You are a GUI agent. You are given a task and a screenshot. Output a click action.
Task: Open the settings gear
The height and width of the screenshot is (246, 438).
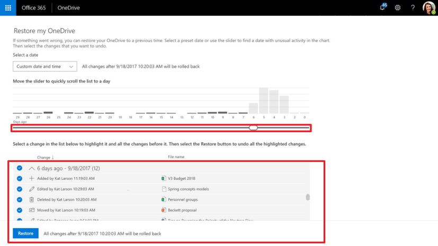398,8
